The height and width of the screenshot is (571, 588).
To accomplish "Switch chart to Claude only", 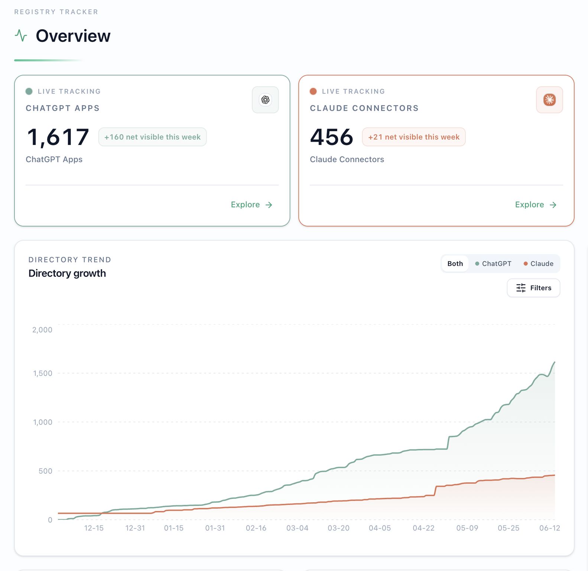I will tap(539, 264).
